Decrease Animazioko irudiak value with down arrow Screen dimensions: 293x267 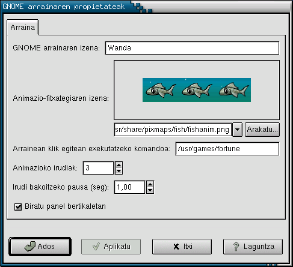tap(119, 171)
